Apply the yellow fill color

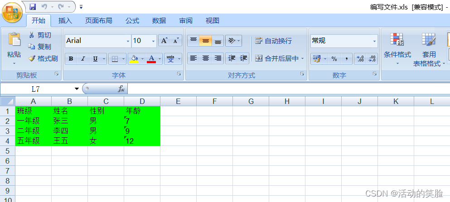tap(134, 59)
